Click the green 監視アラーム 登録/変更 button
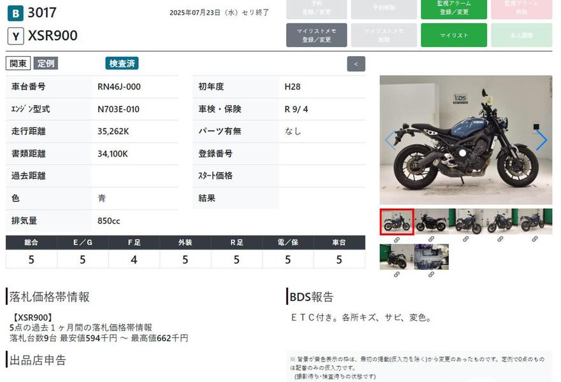The height and width of the screenshot is (382, 561). click(454, 9)
